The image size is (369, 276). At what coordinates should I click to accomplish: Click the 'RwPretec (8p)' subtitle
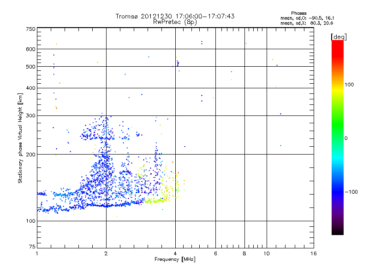tap(175, 22)
